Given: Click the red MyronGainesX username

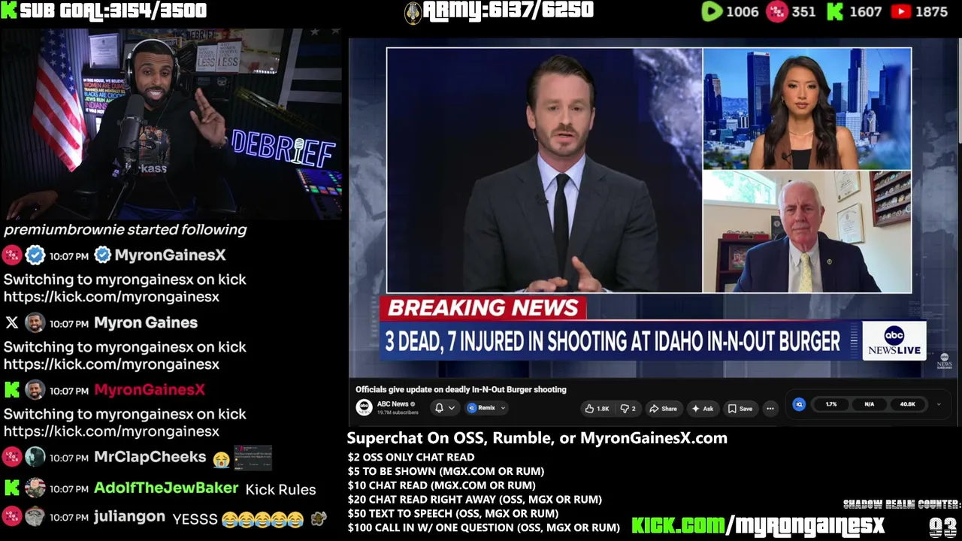Looking at the screenshot, I should 150,390.
